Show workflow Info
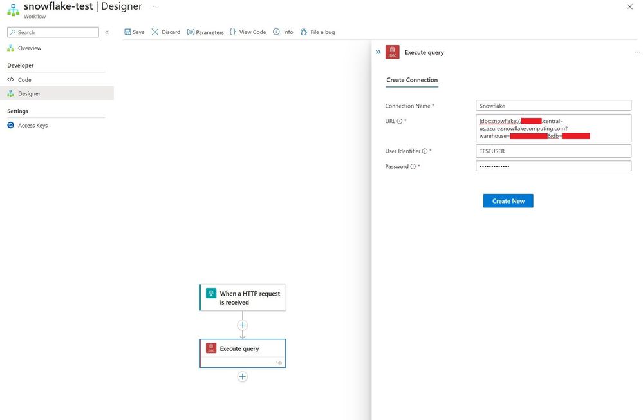Screen dimensions: 643x420 [283, 32]
